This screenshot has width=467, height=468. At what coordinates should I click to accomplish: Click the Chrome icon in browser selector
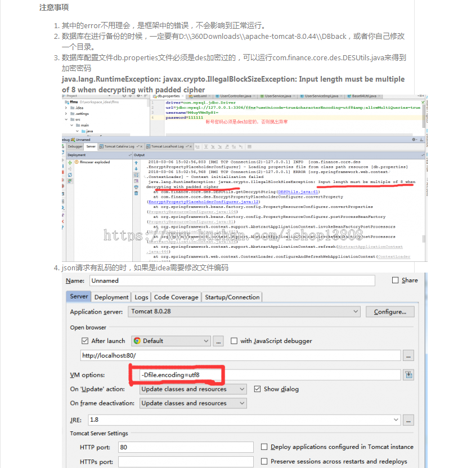[137, 341]
